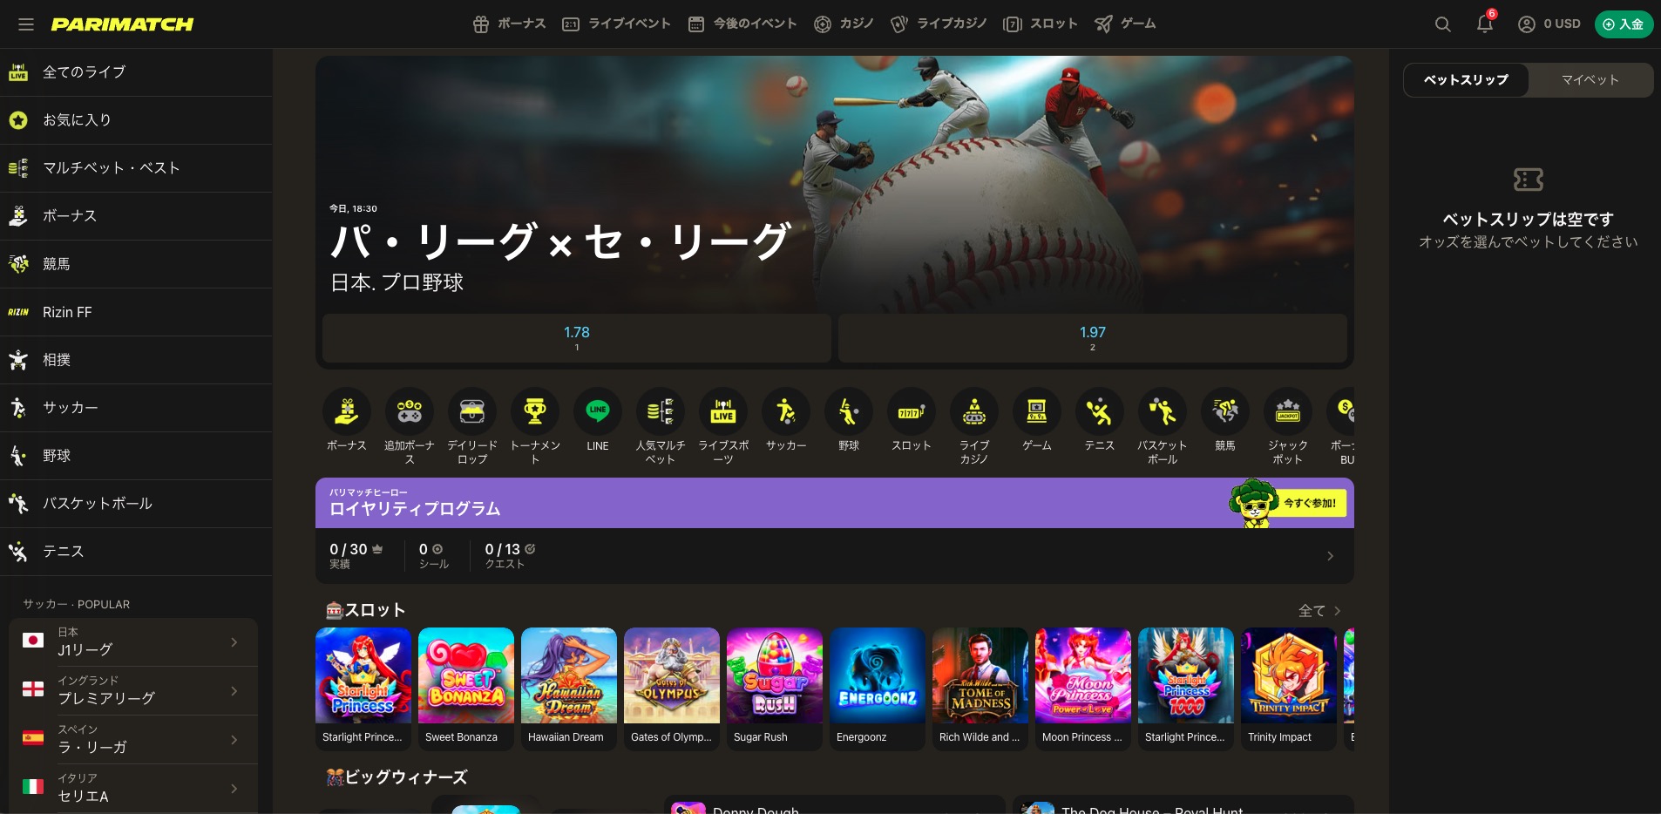Expand イングランド プレミアリーグ row
Viewport: 1661px width, 814px height.
coord(133,690)
